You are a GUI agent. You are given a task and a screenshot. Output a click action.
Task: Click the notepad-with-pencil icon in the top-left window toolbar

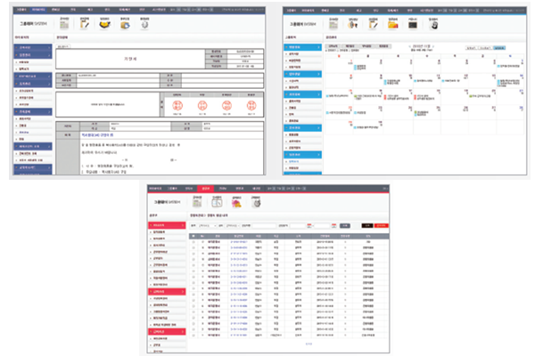85,24
